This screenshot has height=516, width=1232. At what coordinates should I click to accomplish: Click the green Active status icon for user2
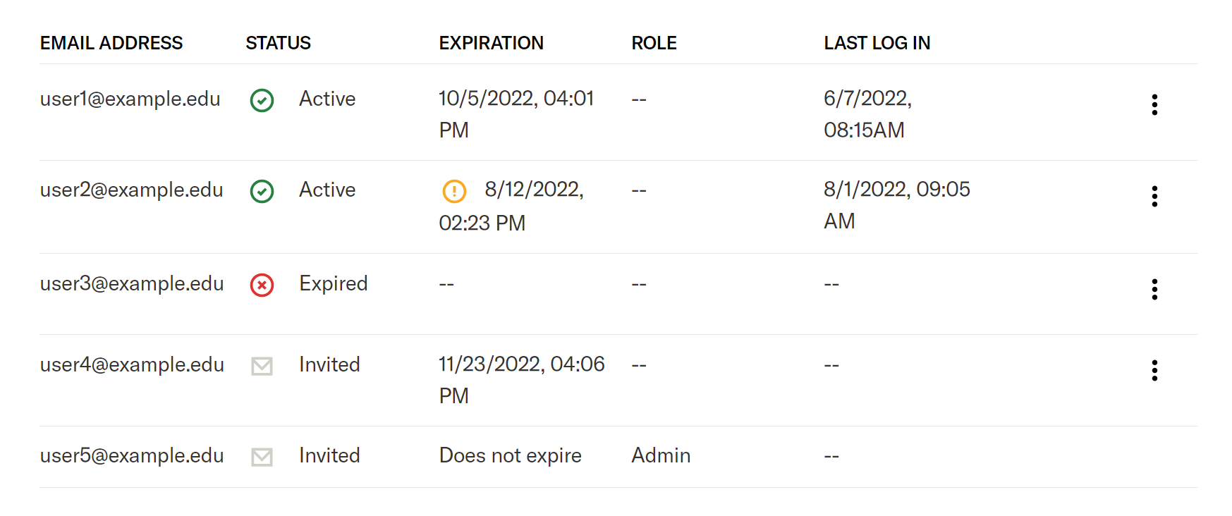click(262, 191)
